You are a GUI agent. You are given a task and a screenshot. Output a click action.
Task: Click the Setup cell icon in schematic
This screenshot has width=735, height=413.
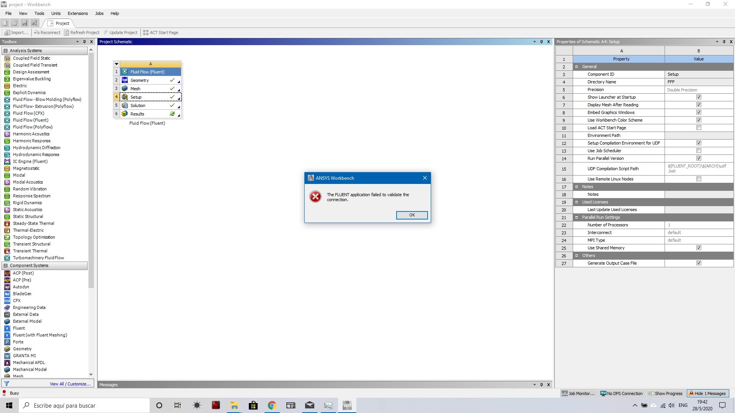click(x=125, y=97)
